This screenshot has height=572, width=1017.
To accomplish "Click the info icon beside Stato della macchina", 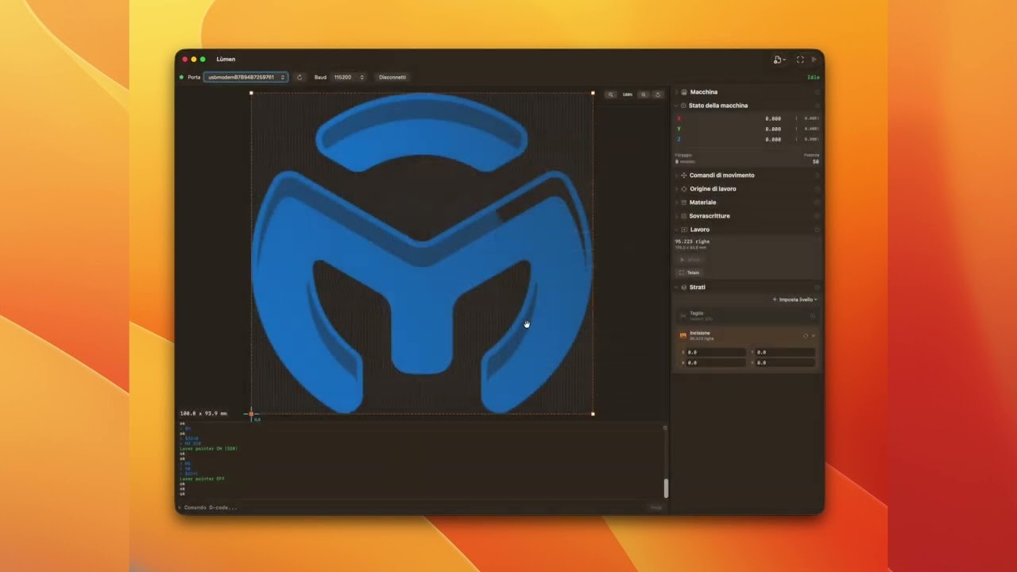I will pos(817,106).
